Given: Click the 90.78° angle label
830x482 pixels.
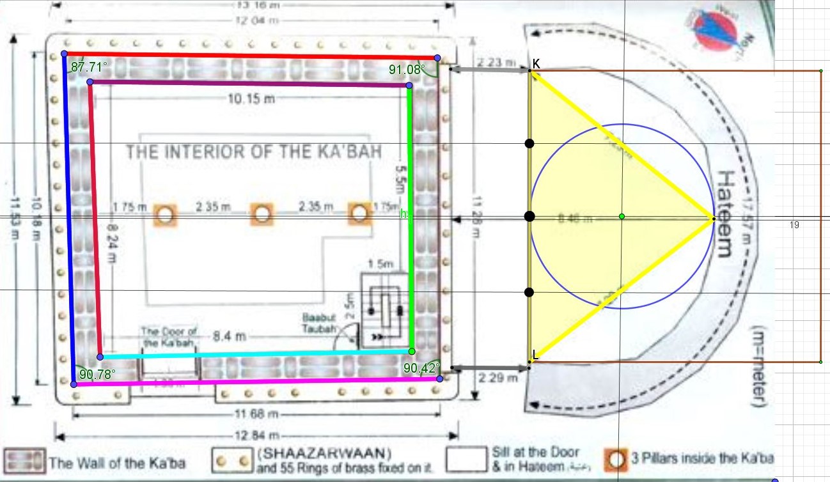Looking at the screenshot, I should click(97, 374).
